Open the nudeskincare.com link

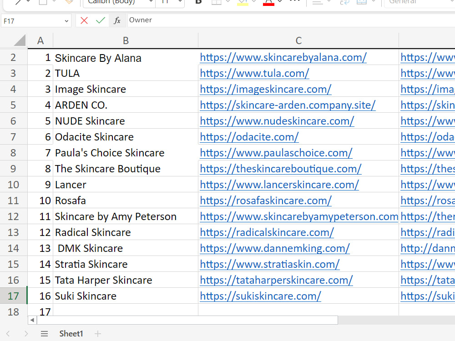[277, 121]
